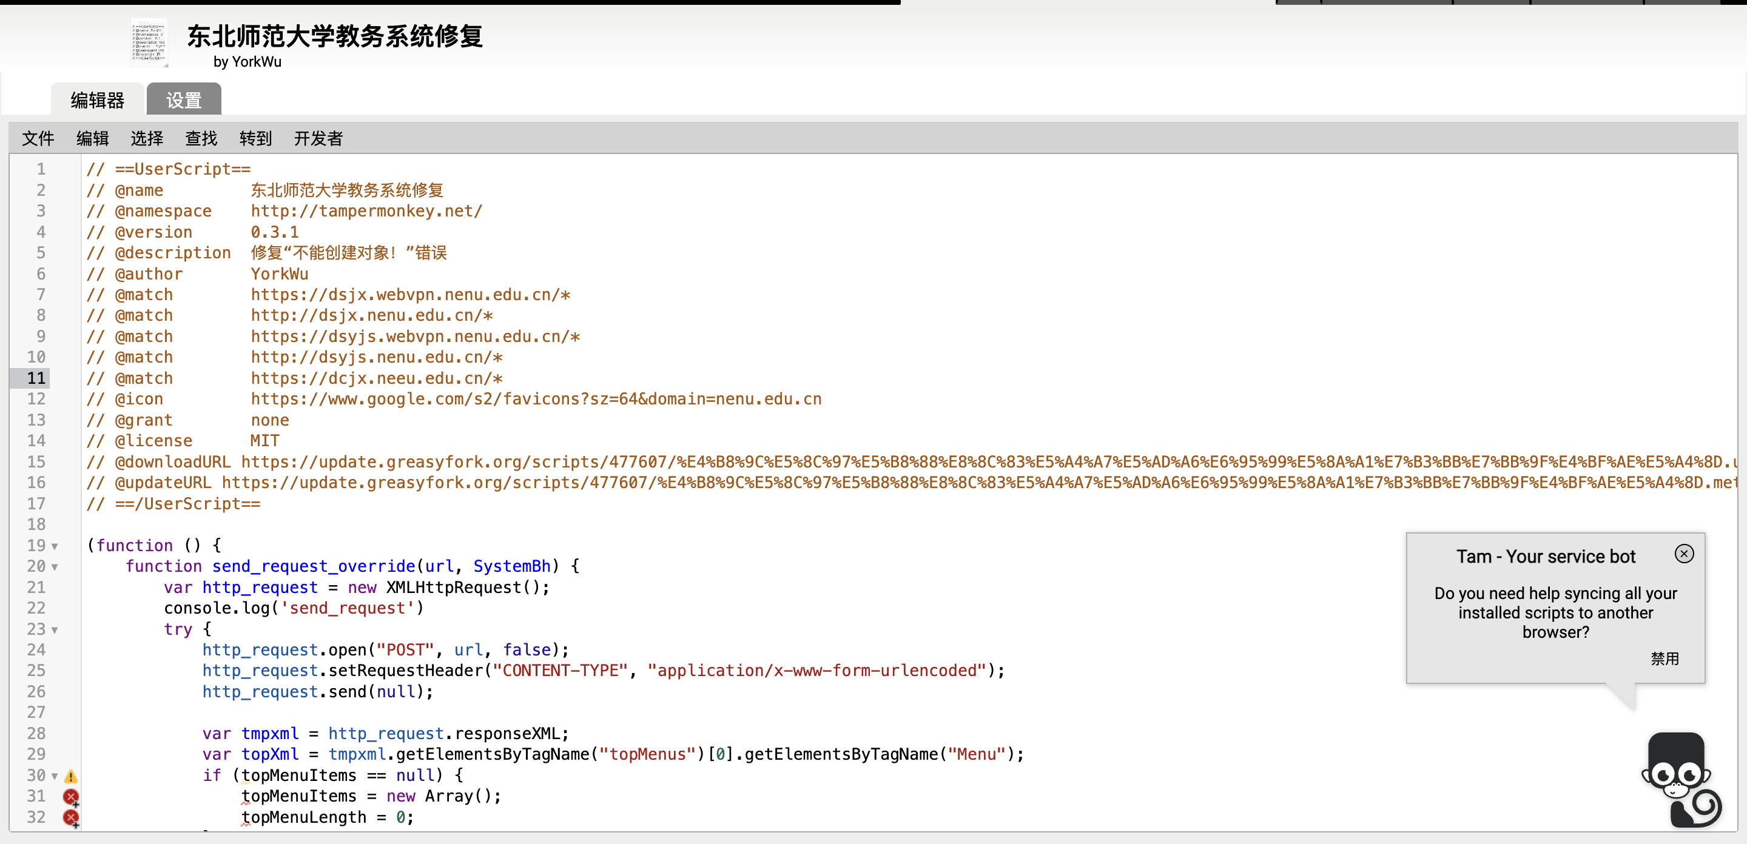Click the warning icon on line 30

[x=70, y=775]
